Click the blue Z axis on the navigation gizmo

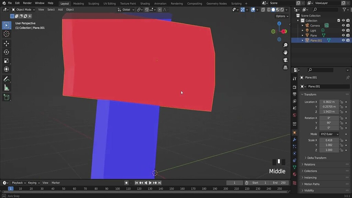coord(279,23)
